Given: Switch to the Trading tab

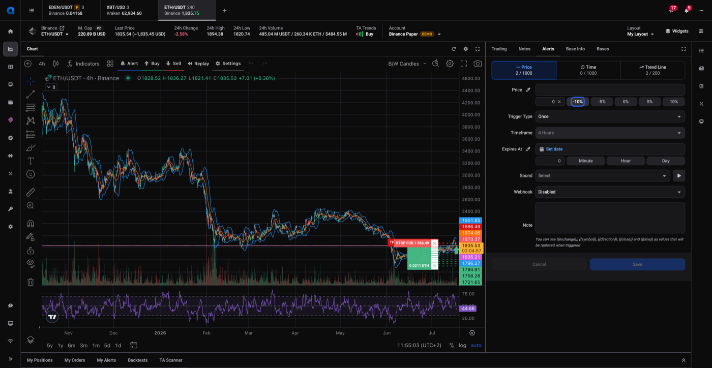Looking at the screenshot, I should click(x=499, y=49).
